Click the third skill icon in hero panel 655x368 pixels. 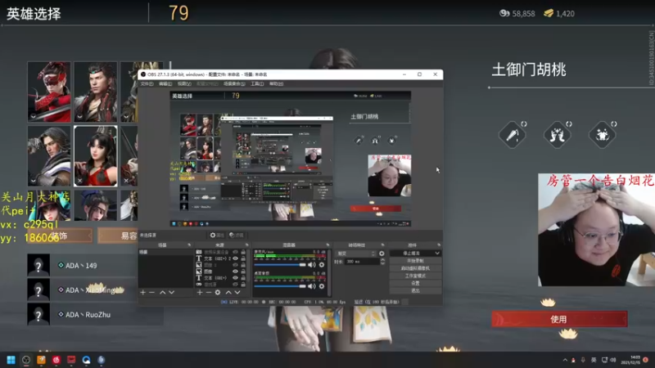602,135
